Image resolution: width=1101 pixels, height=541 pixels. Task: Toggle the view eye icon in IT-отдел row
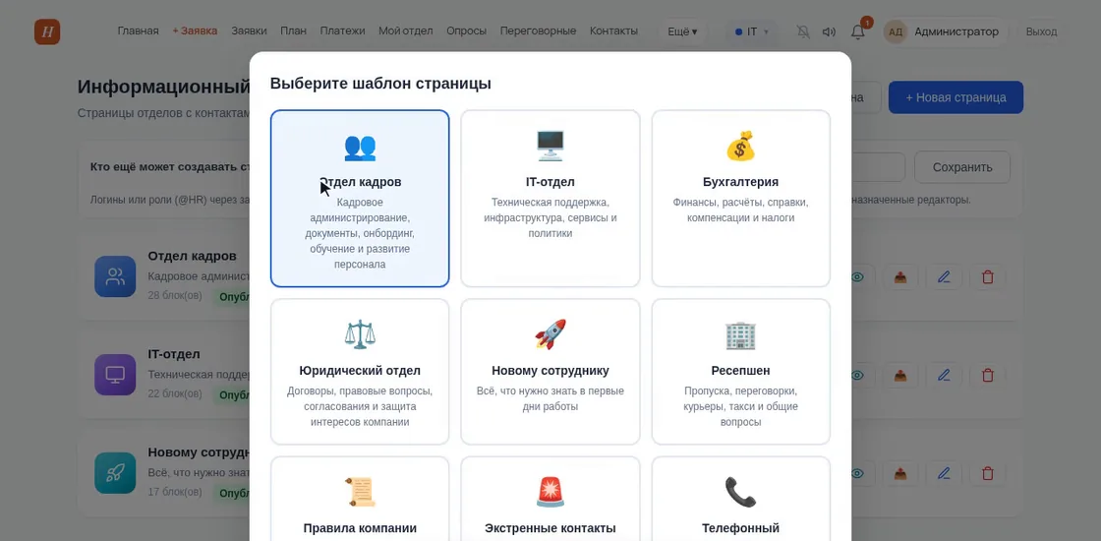(857, 375)
